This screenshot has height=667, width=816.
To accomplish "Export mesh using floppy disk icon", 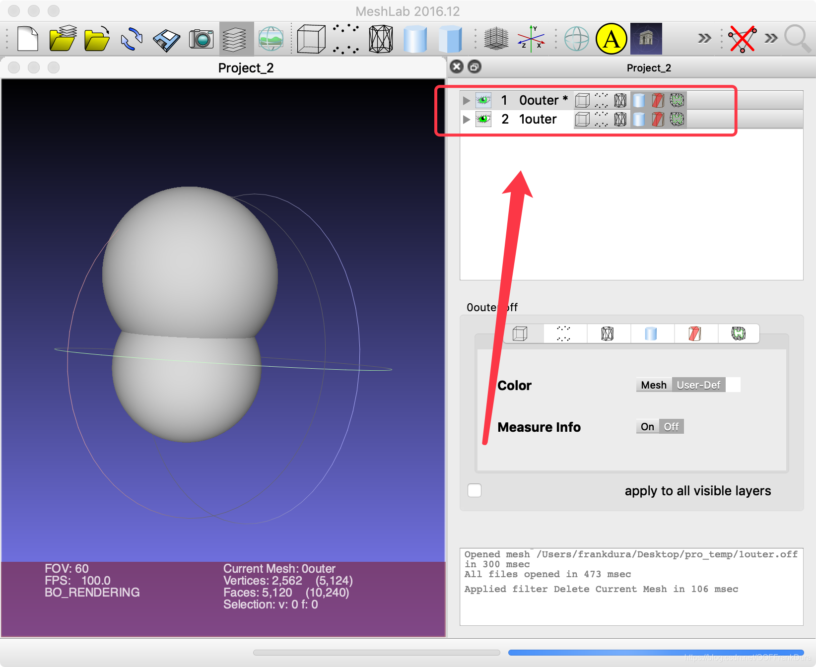I will pyautogui.click(x=166, y=40).
